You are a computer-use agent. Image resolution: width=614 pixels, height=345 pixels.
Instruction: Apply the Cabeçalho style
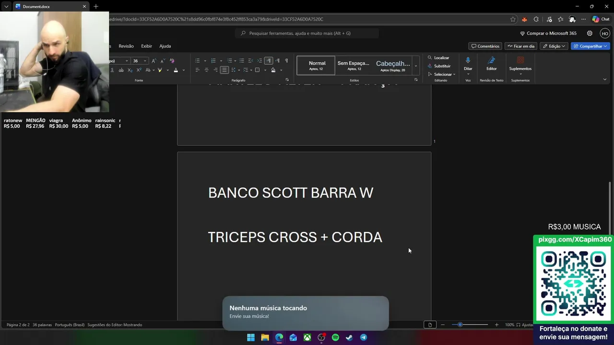(393, 66)
